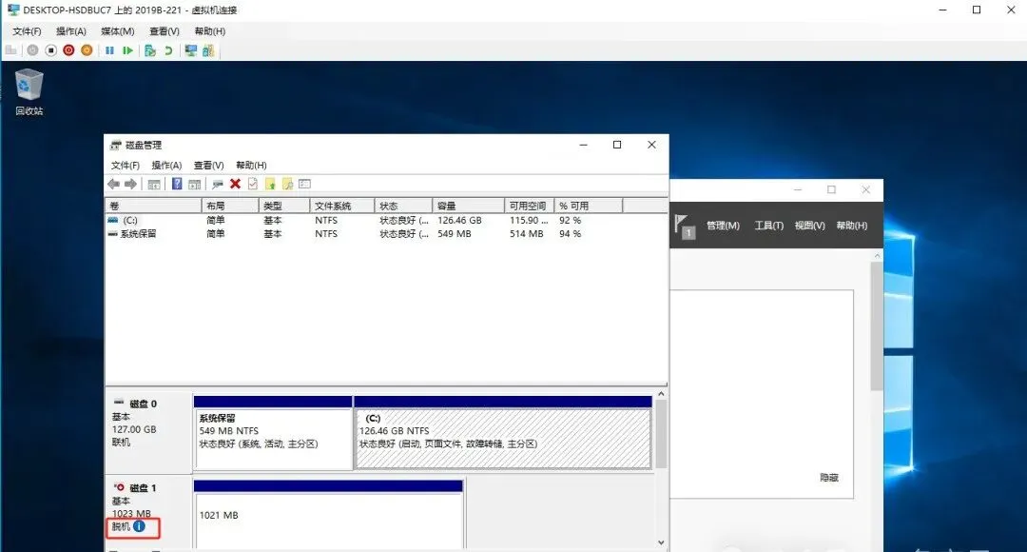This screenshot has width=1027, height=552.
Task: Open the 操作(A) menu in Disk Management
Action: point(167,165)
